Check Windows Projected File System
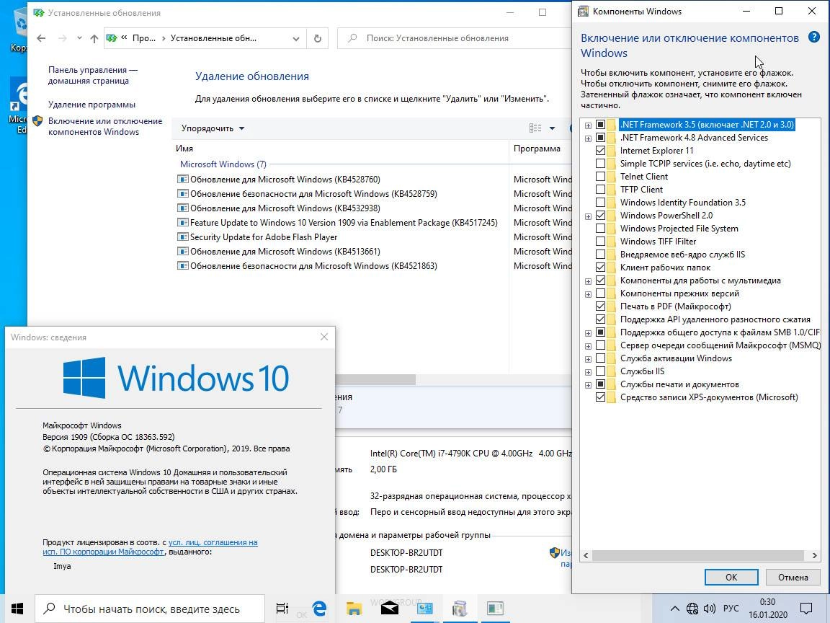The width and height of the screenshot is (830, 623). pyautogui.click(x=600, y=229)
